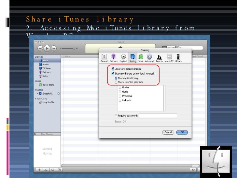Show or hide the artwork viewer button
Screen dimensions: 237x178
[x=59, y=170]
